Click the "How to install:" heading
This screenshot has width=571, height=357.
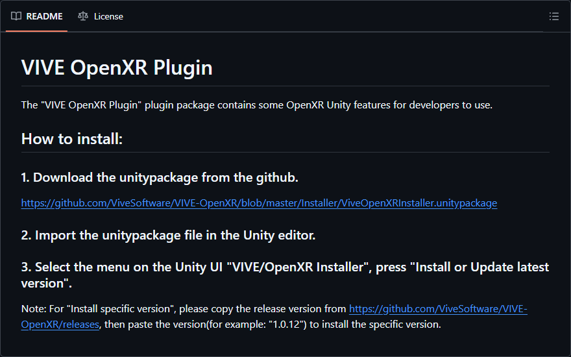click(72, 139)
